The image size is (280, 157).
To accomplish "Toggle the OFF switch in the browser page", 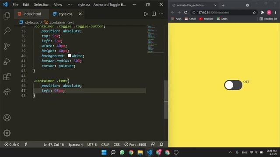I will coord(233,85).
